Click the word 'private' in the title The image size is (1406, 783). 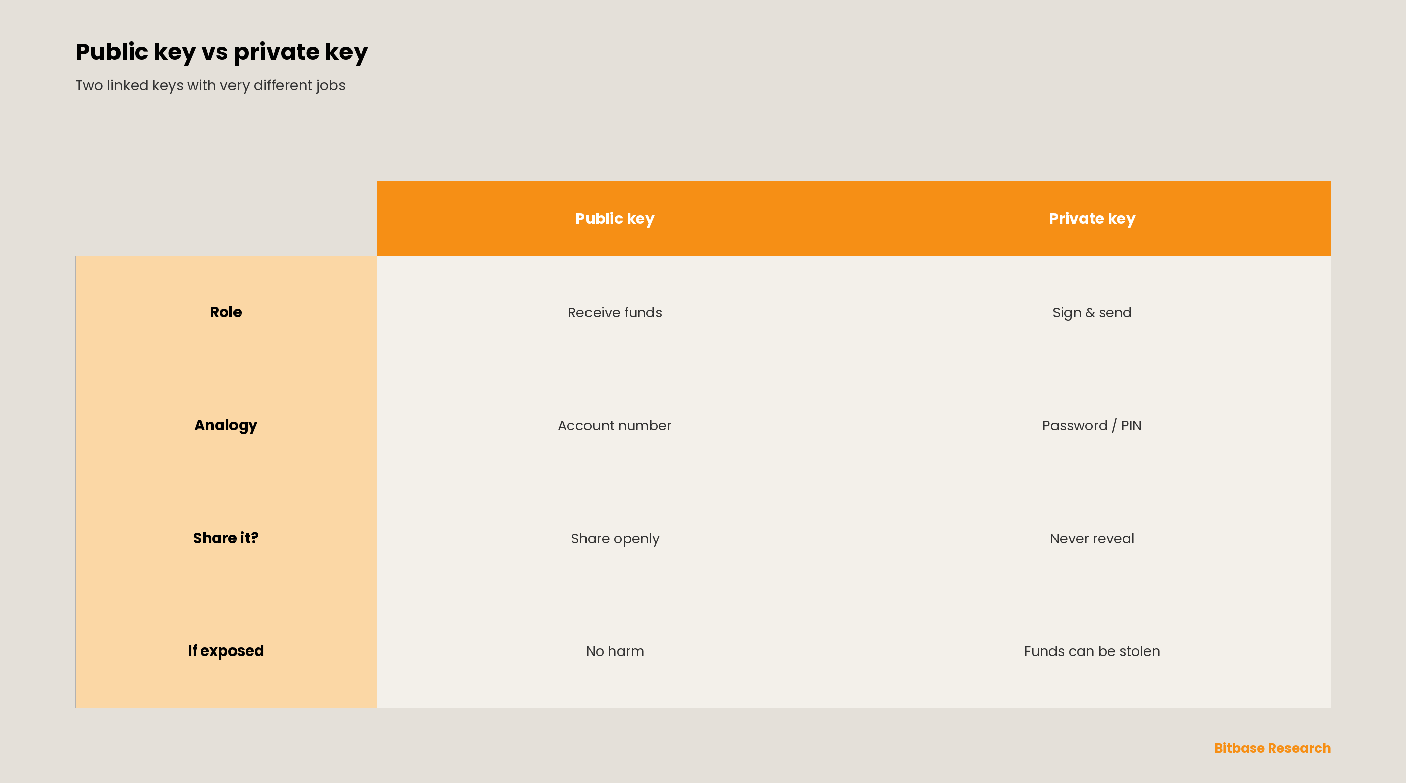click(x=277, y=52)
